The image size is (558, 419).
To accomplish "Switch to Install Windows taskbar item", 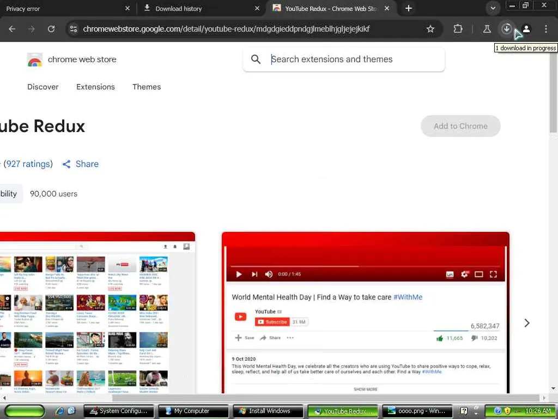I will point(268,411).
